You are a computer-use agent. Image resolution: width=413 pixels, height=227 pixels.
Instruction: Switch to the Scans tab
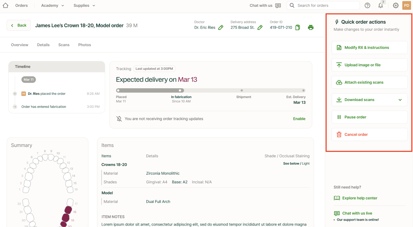pyautogui.click(x=64, y=45)
